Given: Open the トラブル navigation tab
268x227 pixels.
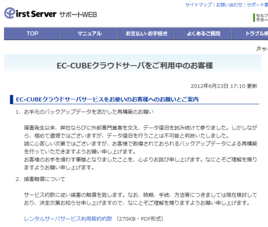Looking at the screenshot, I should [250, 33].
